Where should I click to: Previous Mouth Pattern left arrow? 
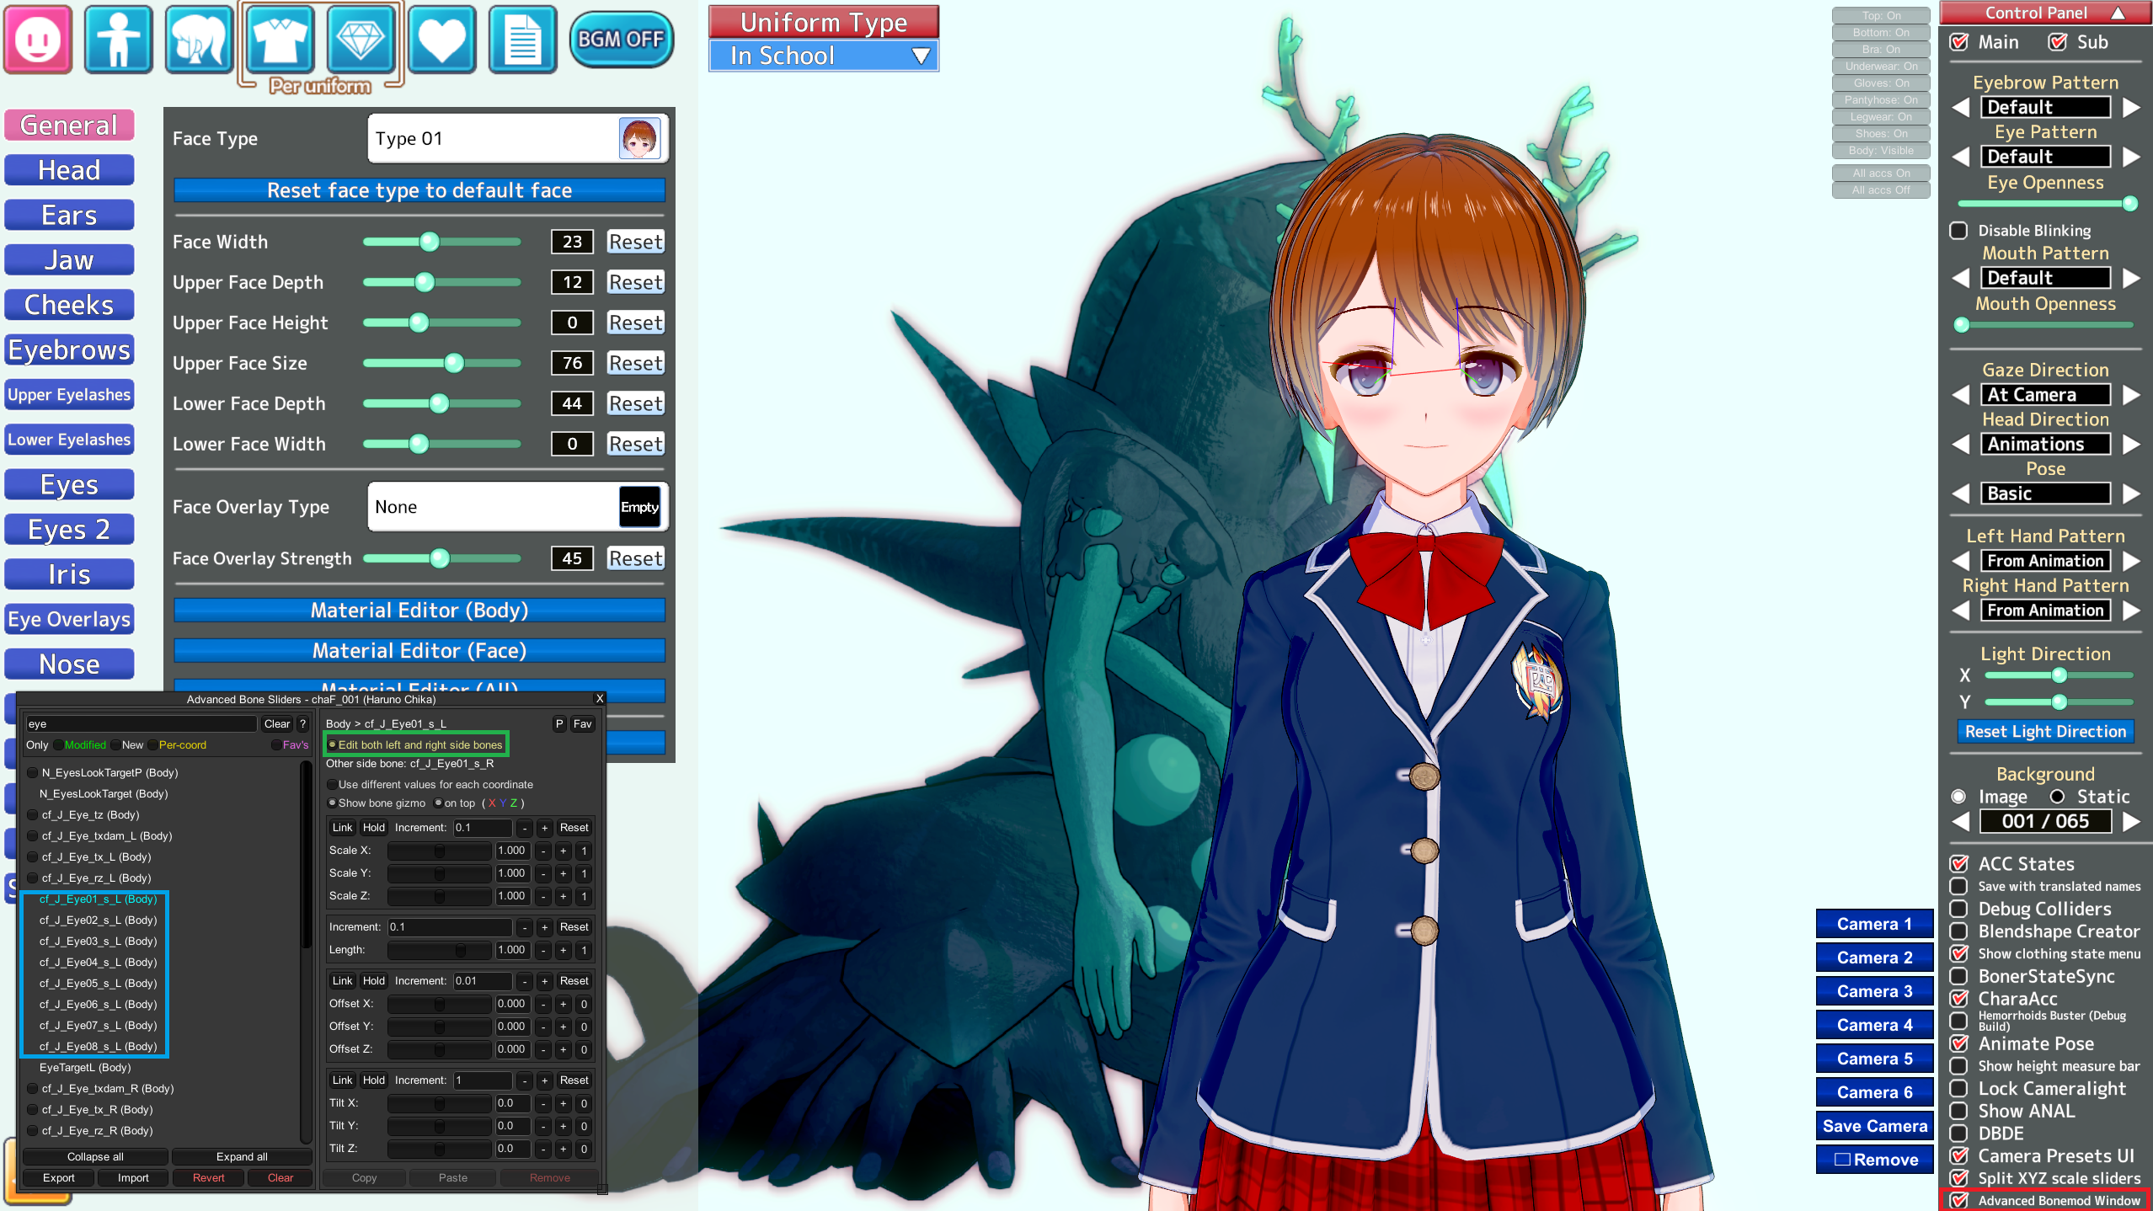point(1961,278)
